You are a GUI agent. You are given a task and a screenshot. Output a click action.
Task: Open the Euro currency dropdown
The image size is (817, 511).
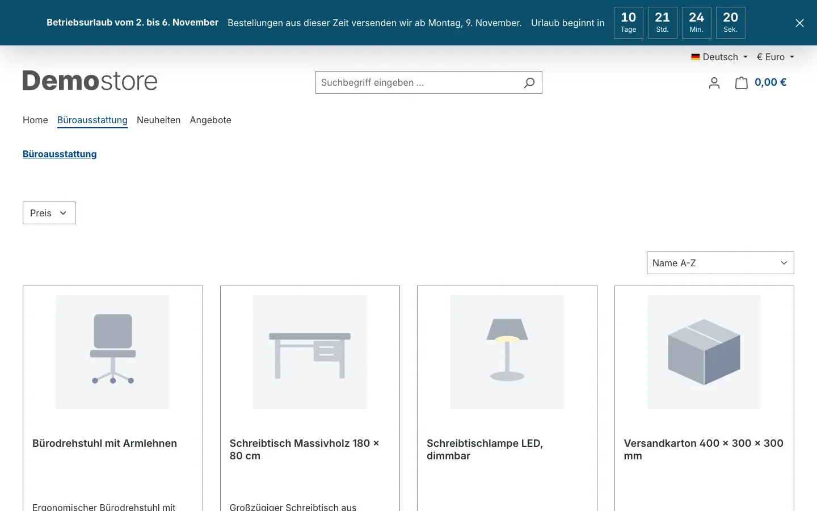click(776, 57)
